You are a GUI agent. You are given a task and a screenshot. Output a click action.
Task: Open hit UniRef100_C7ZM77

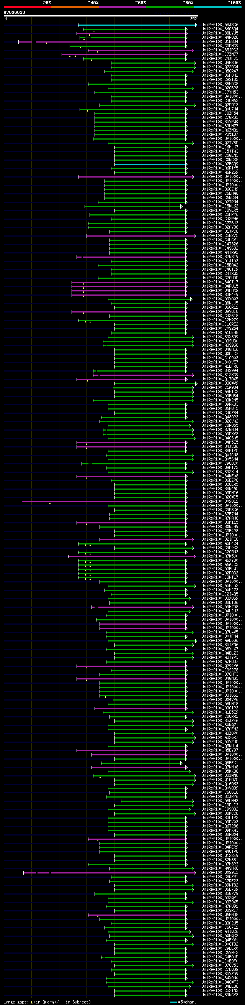coord(220,54)
